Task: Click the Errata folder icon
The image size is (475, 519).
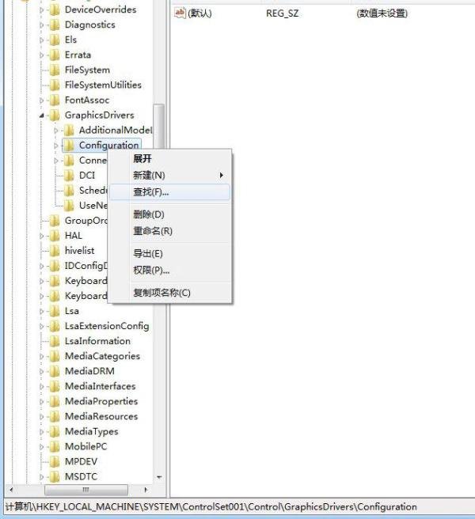Action: [x=55, y=55]
